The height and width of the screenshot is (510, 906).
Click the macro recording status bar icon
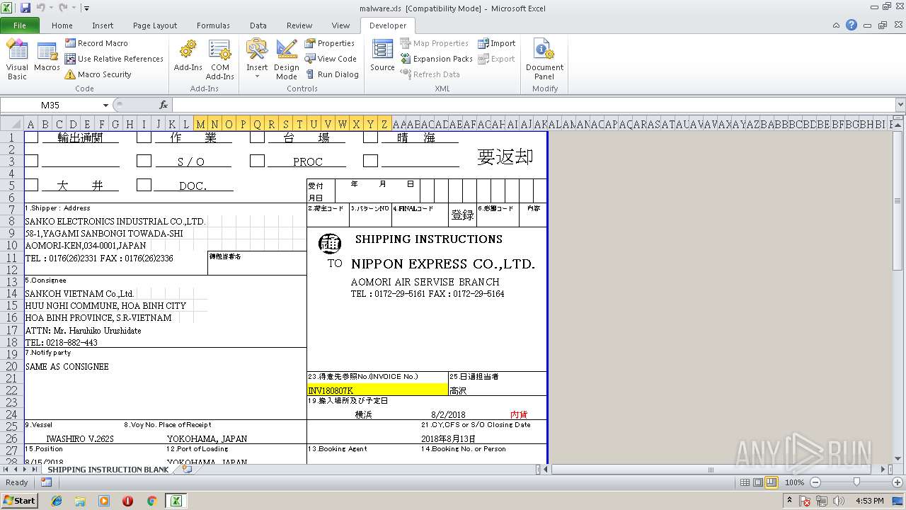tap(47, 482)
